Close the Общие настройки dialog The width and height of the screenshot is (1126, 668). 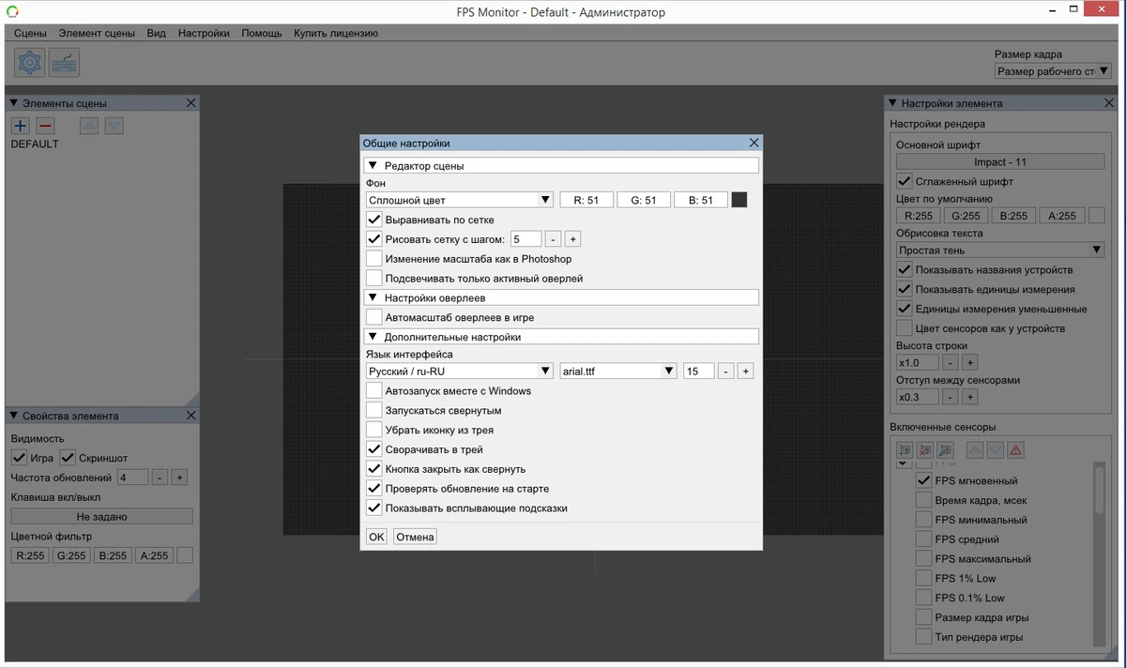(754, 143)
